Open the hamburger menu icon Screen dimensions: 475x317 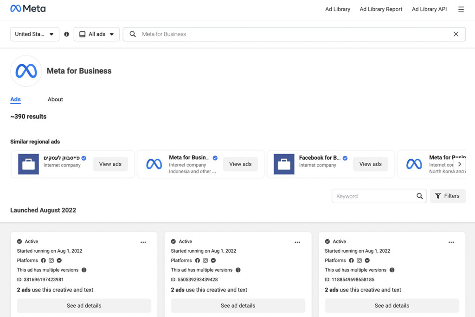[461, 9]
